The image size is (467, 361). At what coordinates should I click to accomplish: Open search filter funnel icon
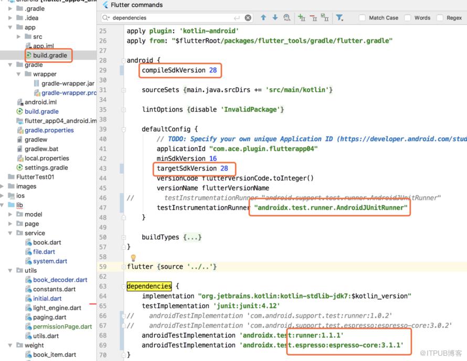(x=339, y=17)
